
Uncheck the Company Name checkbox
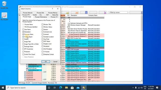(x=23, y=34)
